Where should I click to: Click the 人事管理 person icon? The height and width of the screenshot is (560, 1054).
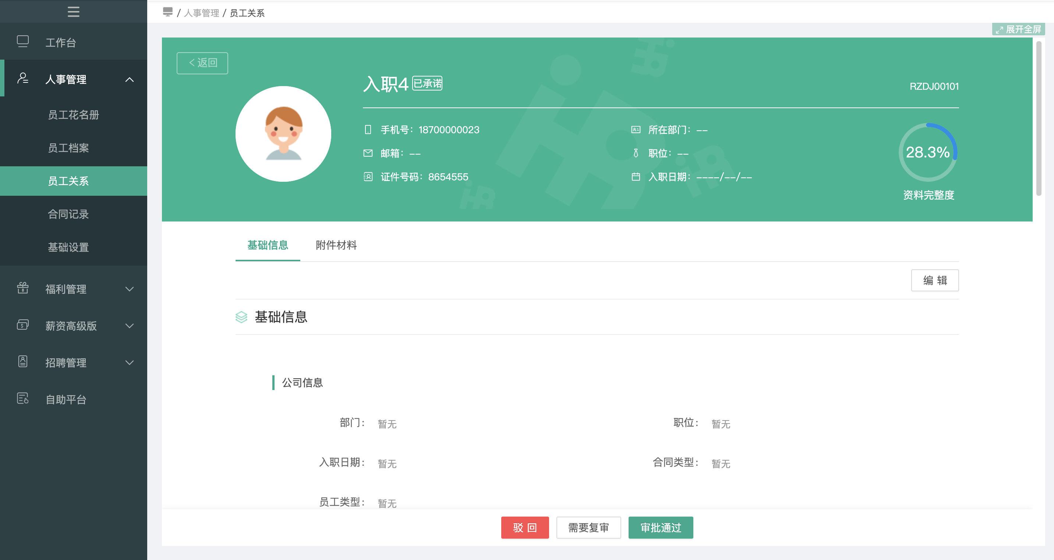coord(23,78)
